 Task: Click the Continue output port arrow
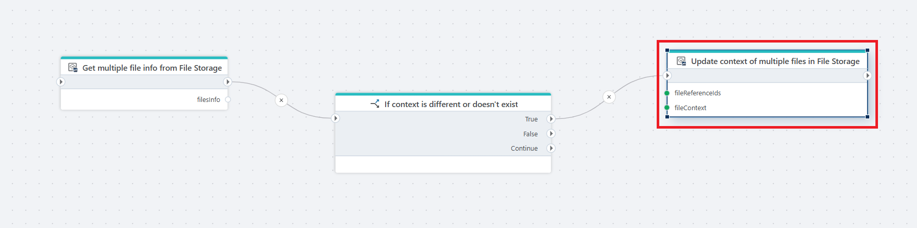[551, 148]
